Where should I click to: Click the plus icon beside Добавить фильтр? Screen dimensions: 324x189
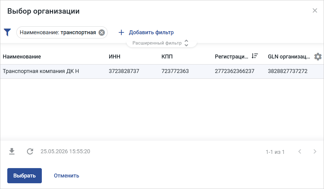click(x=121, y=32)
